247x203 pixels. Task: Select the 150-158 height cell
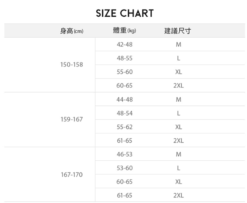coord(72,65)
